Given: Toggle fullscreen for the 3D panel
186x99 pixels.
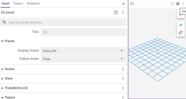Looking at the screenshot, I should (173, 4).
